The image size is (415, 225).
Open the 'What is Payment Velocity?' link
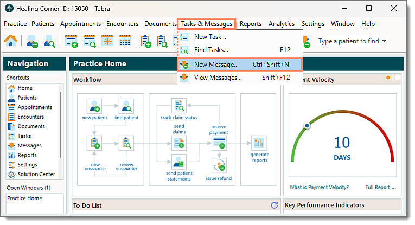pos(319,187)
